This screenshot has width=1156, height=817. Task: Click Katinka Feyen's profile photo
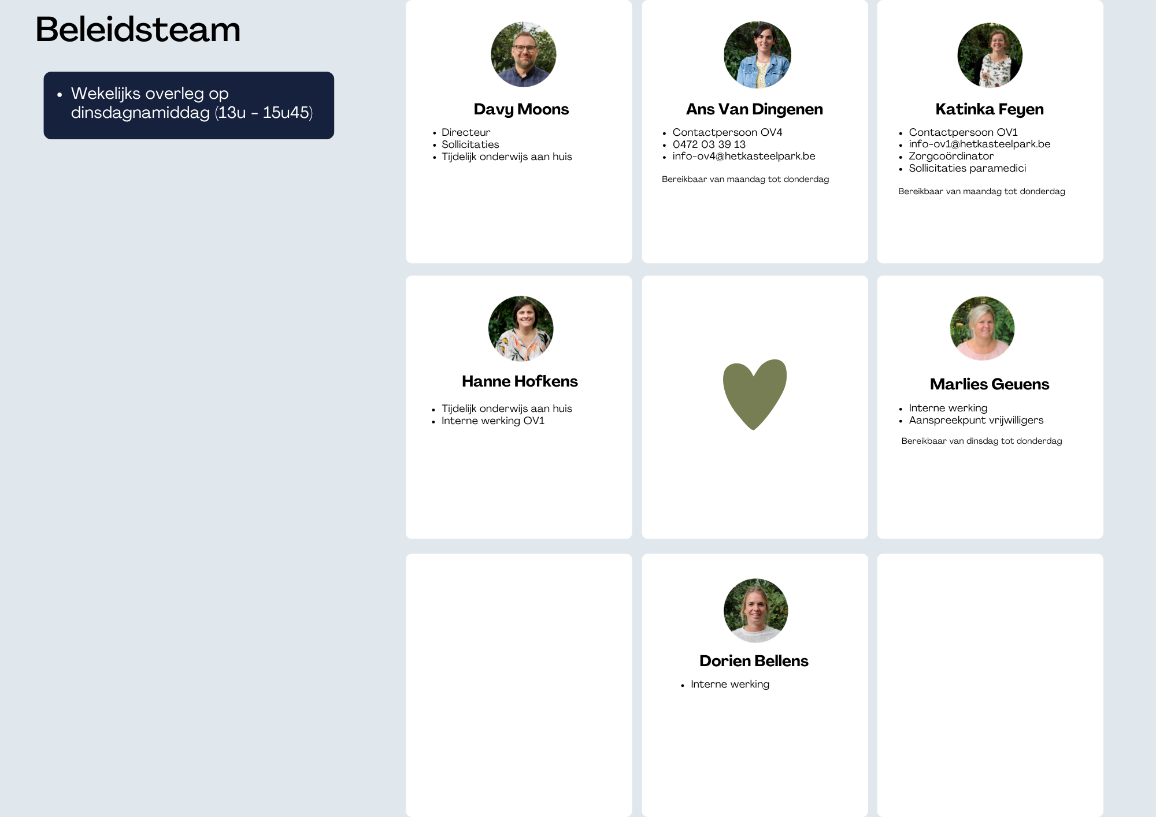[x=990, y=55]
